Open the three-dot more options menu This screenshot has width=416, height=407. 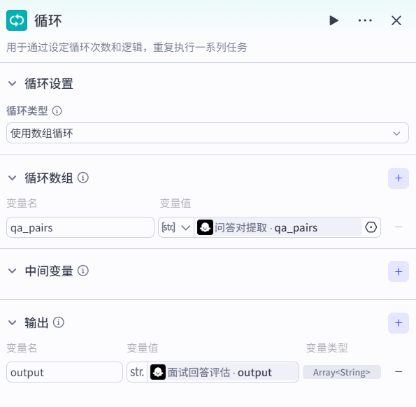tap(365, 20)
